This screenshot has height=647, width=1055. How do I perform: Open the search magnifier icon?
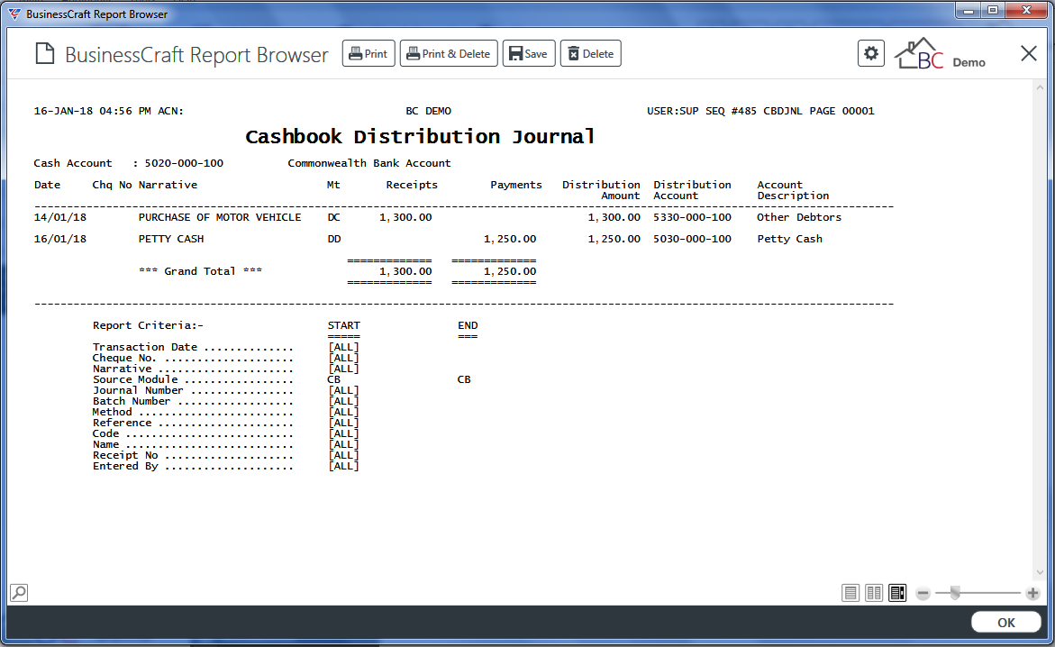coord(19,592)
